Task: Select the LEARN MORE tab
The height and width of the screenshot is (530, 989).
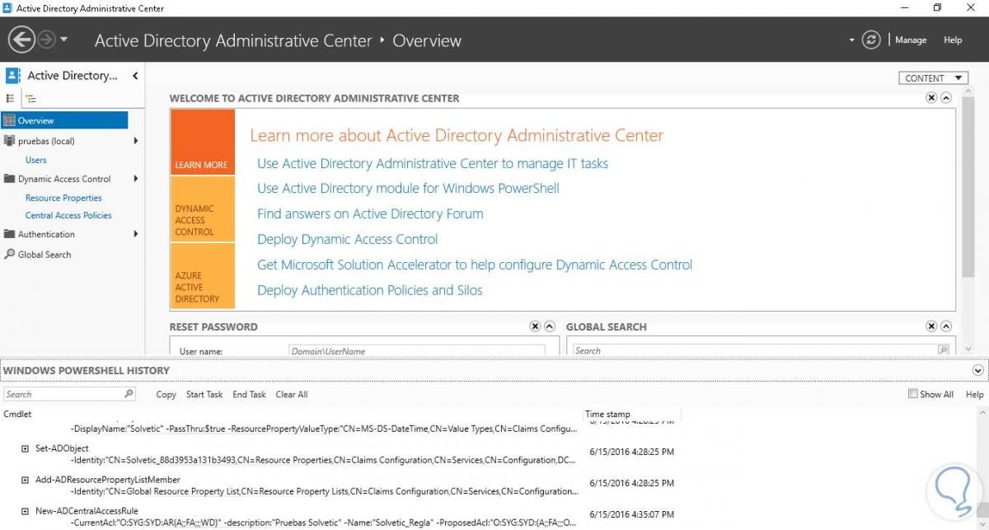Action: click(x=202, y=142)
